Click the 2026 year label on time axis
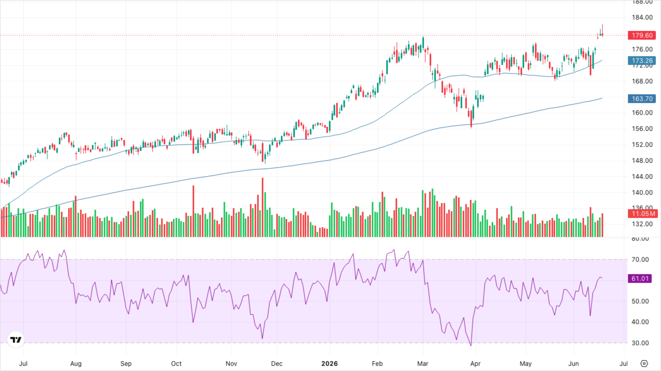The width and height of the screenshot is (661, 371). (329, 364)
